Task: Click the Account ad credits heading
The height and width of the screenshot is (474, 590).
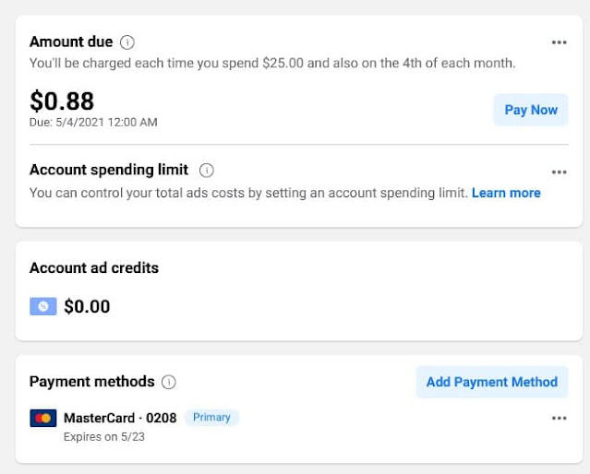Action: point(94,268)
